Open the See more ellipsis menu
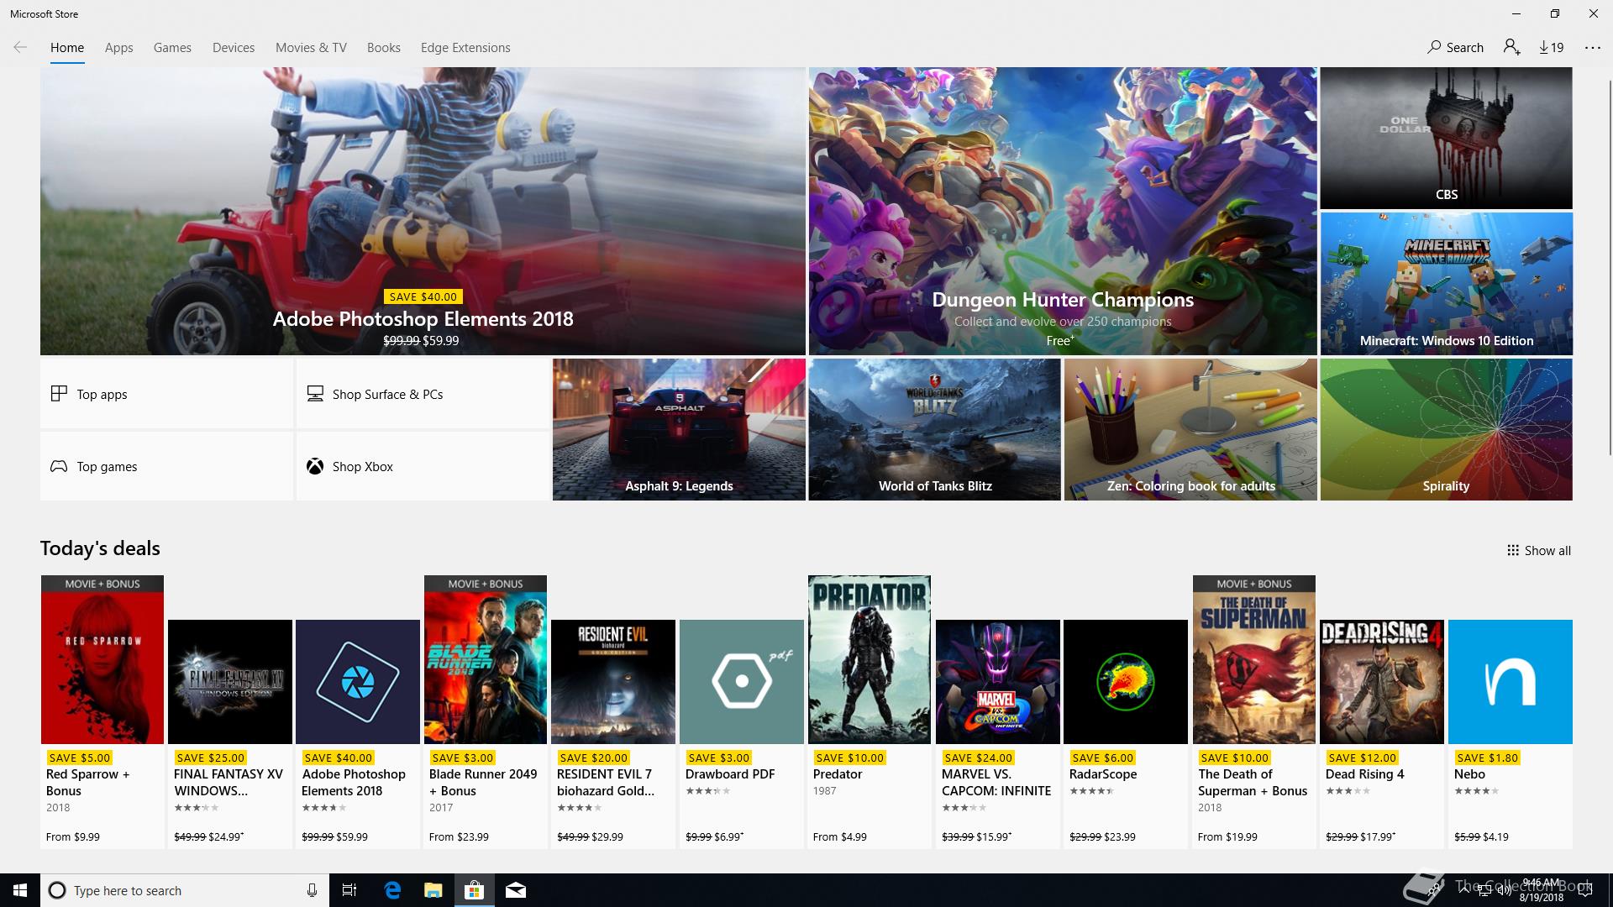Viewport: 1613px width, 907px height. pos(1593,47)
